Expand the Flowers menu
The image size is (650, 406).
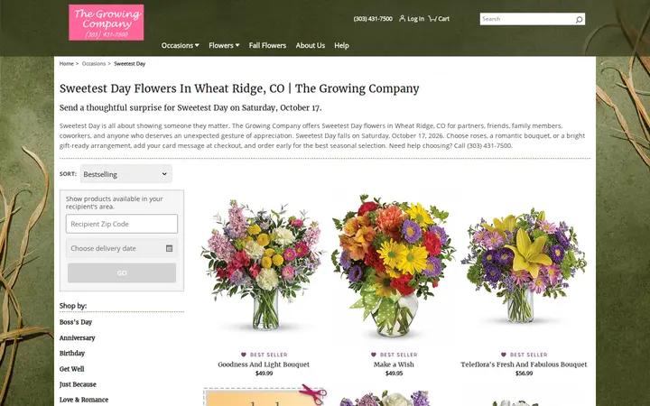[x=224, y=46]
